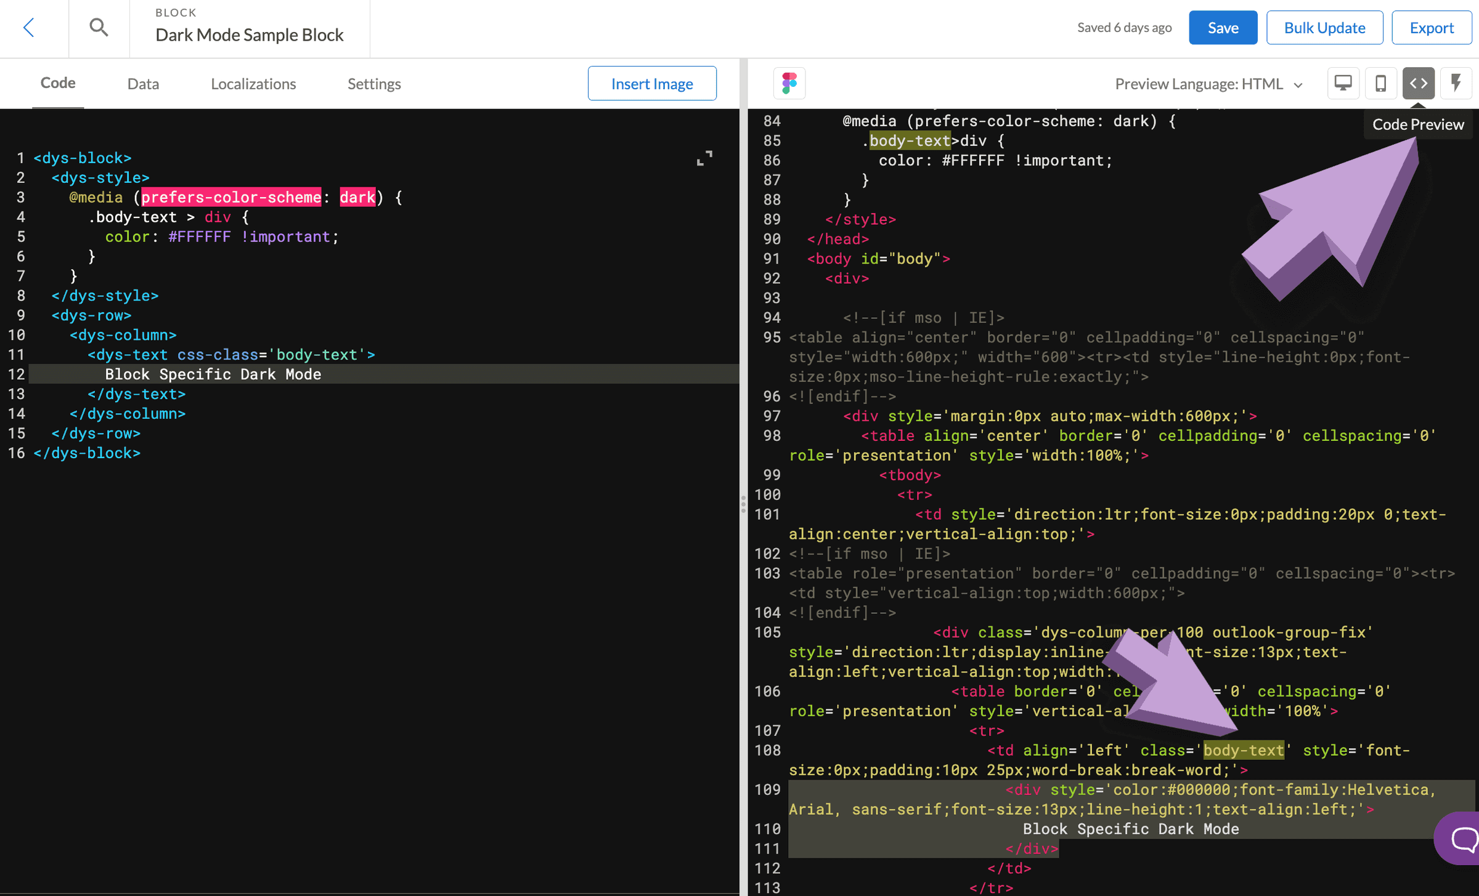Save the Dark Mode Sample Block

pyautogui.click(x=1223, y=27)
